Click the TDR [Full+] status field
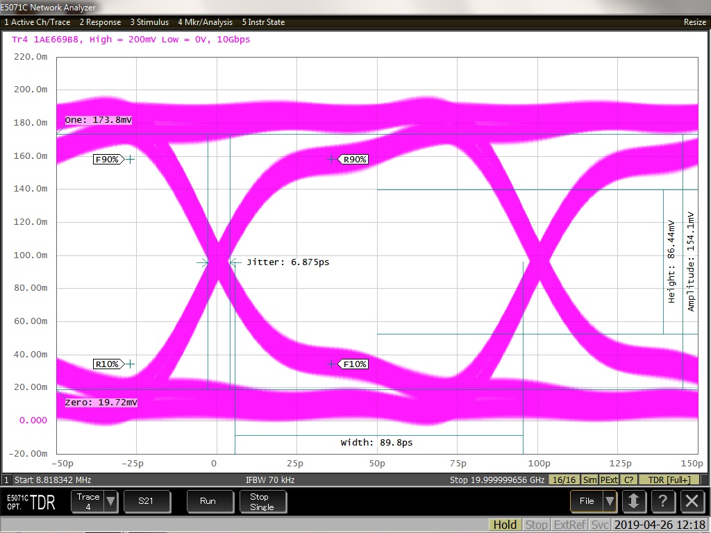Screen dimensions: 711x533 [x=669, y=480]
